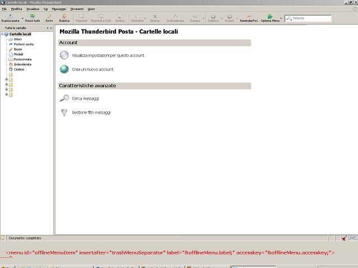Click the Avanti navigation button
The image size is (358, 268).
point(229,18)
